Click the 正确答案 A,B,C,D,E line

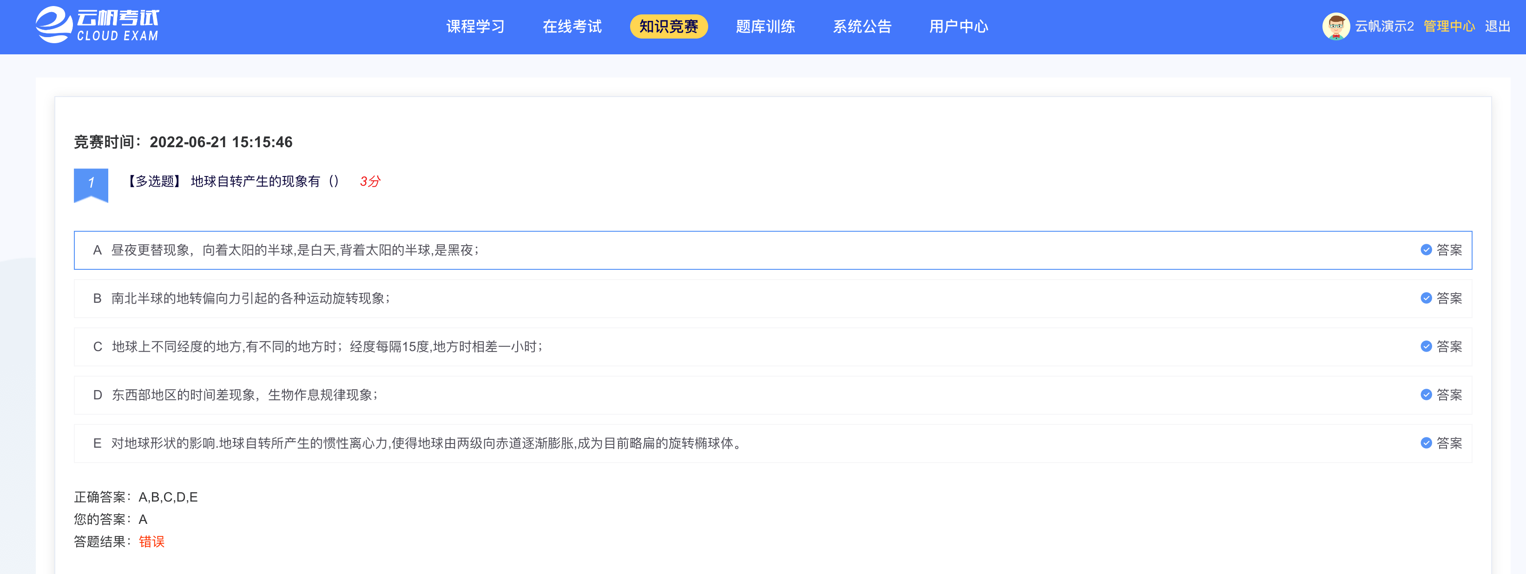point(136,497)
